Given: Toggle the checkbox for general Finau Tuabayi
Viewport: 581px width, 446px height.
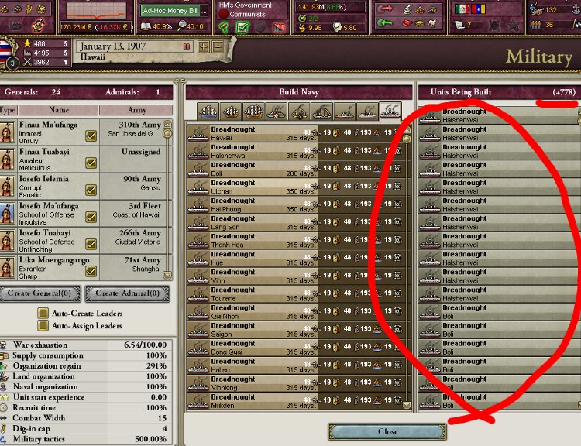Looking at the screenshot, I should pos(91,163).
